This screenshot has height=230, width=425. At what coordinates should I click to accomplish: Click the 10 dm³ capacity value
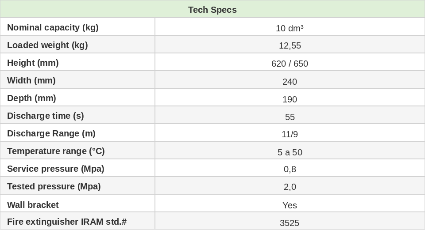coord(290,28)
